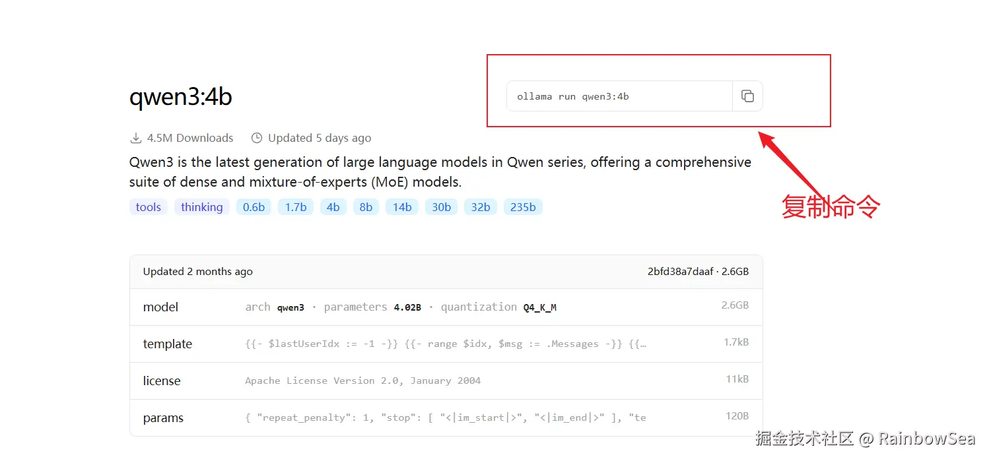Click the downloads arrow icon
Screen dimensions: 989x461
(136, 138)
